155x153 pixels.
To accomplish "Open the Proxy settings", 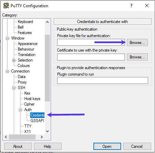I will [x=22, y=82].
